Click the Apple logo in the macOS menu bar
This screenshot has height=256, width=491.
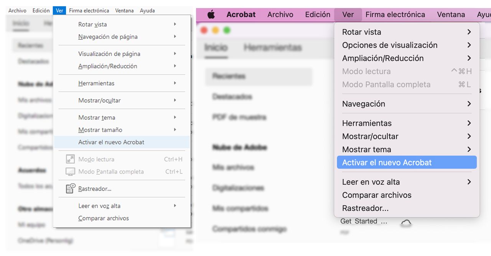(x=211, y=14)
